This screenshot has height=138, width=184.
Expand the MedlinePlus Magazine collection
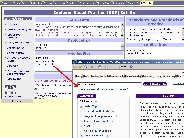point(81,131)
